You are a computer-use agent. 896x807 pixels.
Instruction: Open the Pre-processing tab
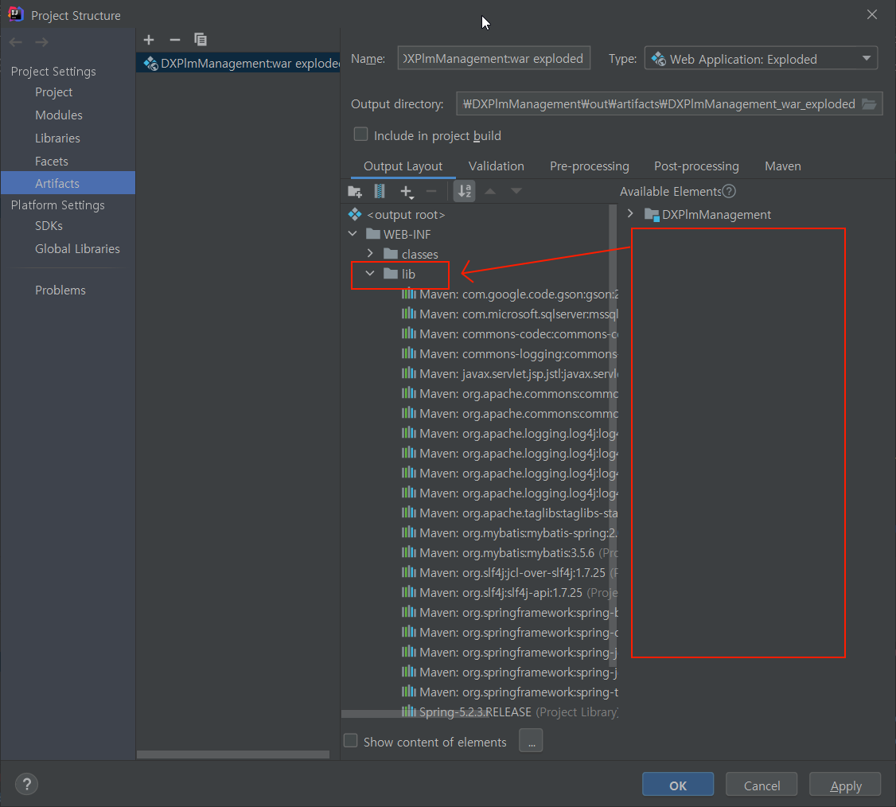[589, 166]
